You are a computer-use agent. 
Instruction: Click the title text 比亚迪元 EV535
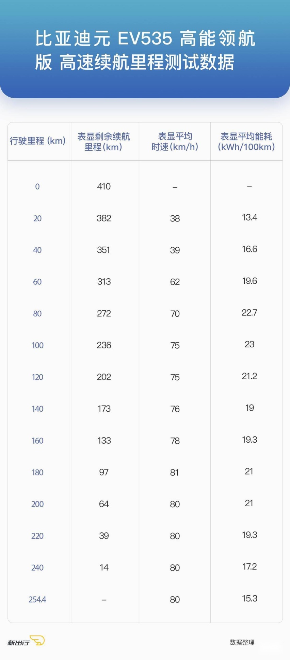pos(104,38)
